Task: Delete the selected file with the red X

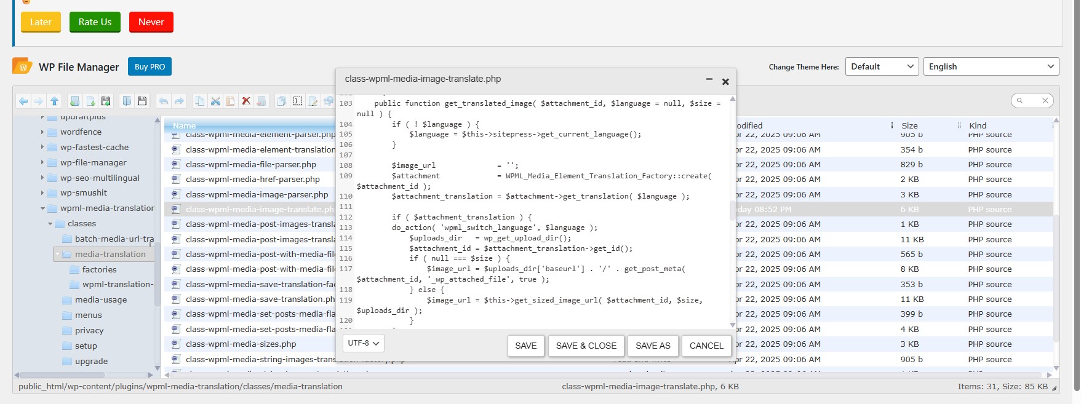Action: click(246, 101)
